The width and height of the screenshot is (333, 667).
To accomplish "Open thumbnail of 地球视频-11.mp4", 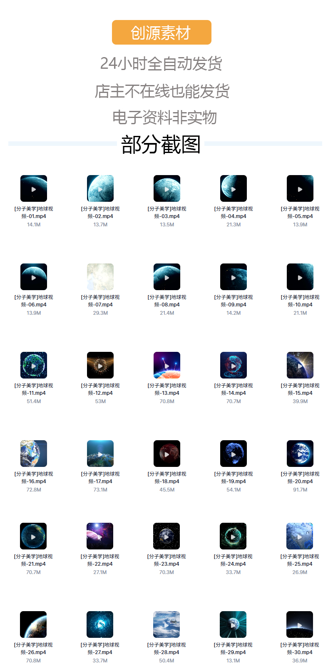I will click(x=34, y=365).
